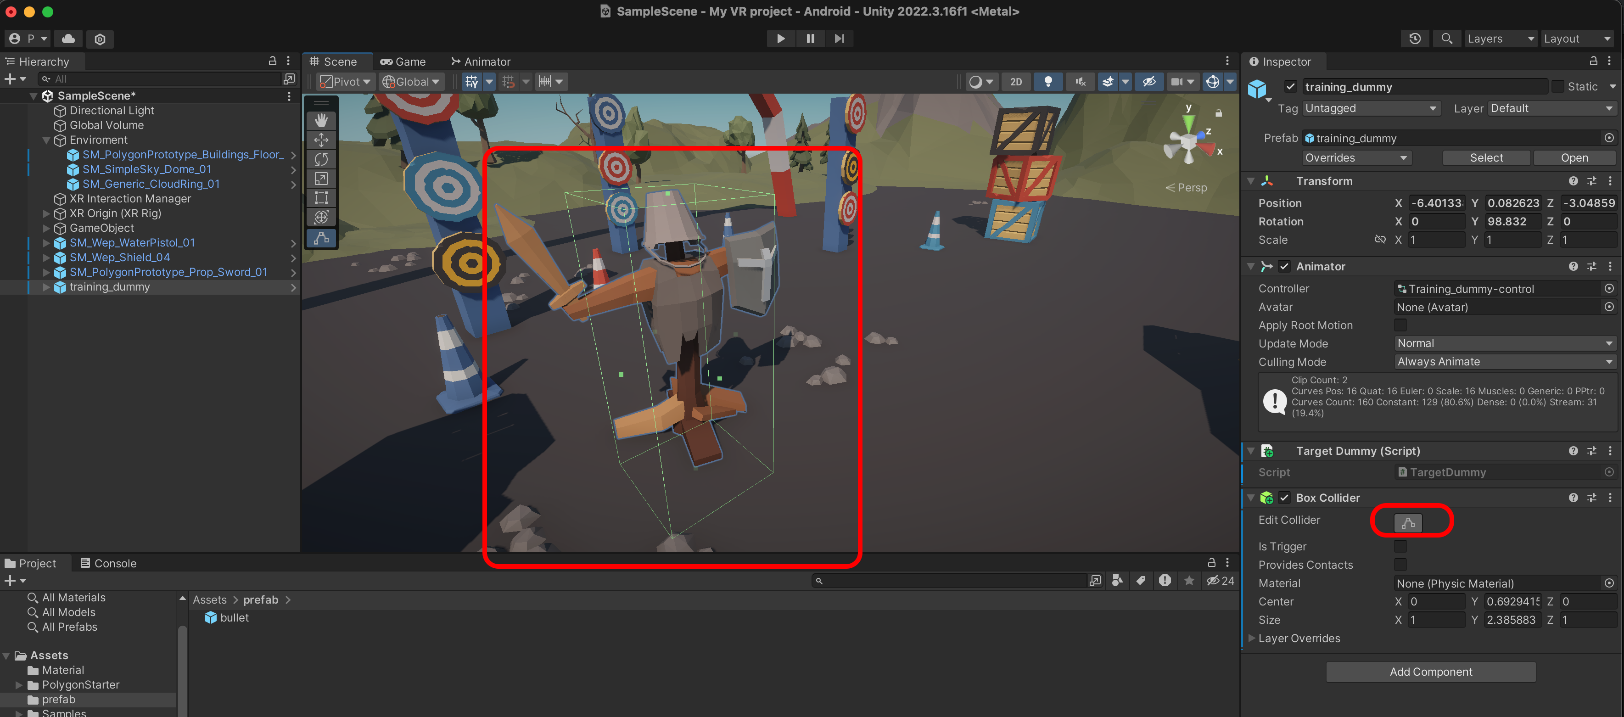
Task: Open the Undo History icon
Action: 1414,39
